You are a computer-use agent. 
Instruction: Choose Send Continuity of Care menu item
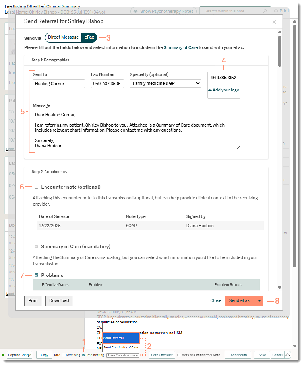(121, 348)
